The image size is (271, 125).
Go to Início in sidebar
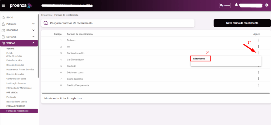[10, 17]
